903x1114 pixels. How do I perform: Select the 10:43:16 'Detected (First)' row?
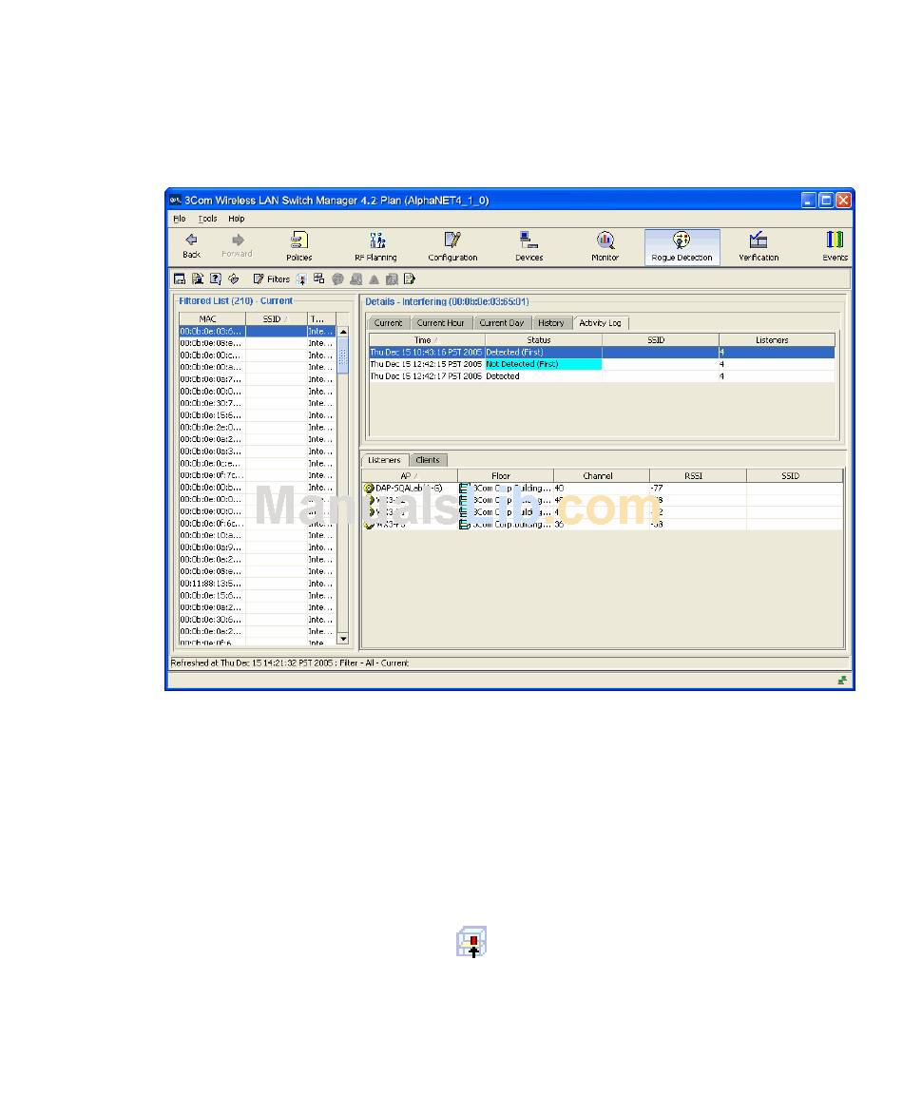pyautogui.click(x=601, y=353)
